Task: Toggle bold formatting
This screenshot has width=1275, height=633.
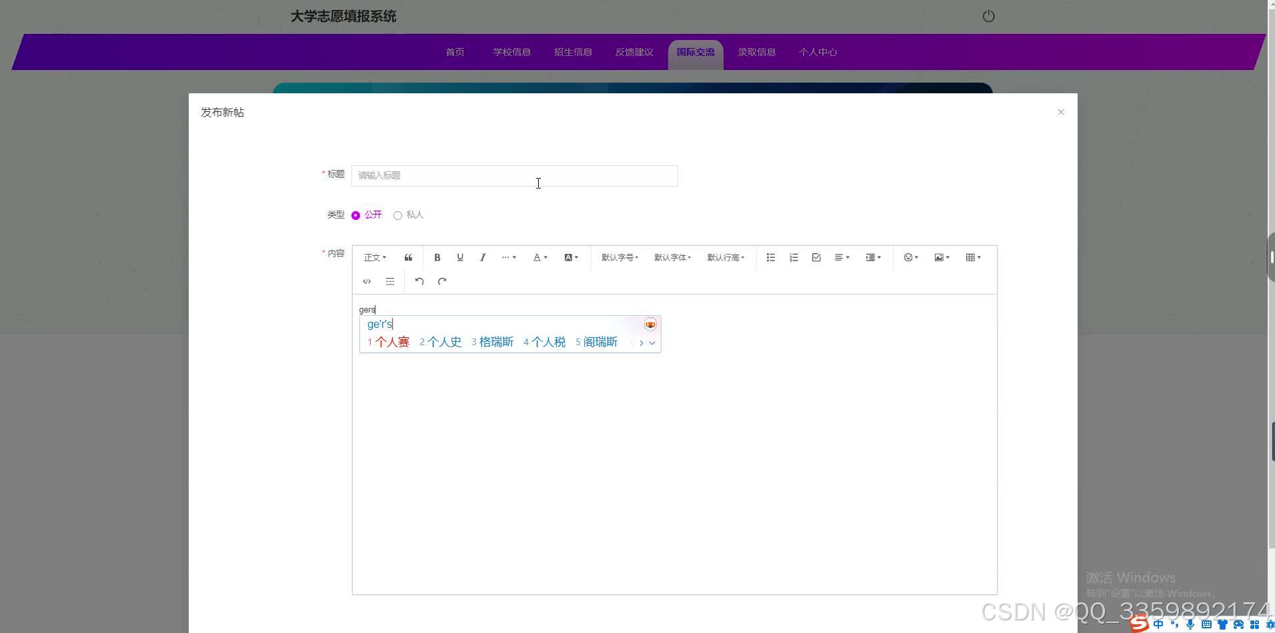Action: [x=437, y=257]
